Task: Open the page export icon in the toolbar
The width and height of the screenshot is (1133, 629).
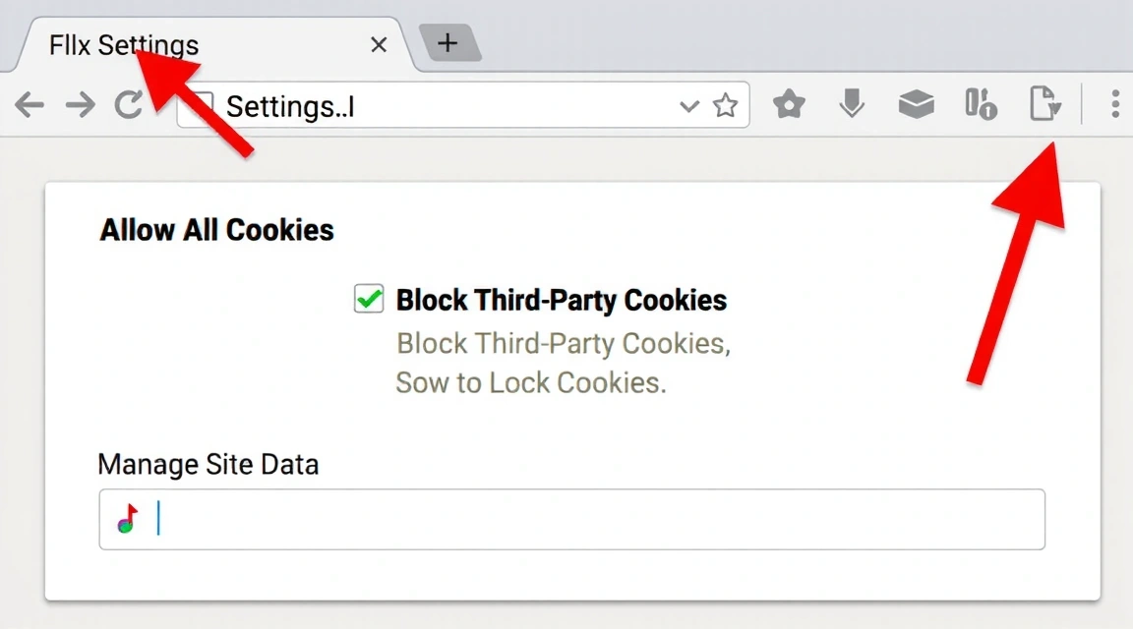Action: [1045, 104]
